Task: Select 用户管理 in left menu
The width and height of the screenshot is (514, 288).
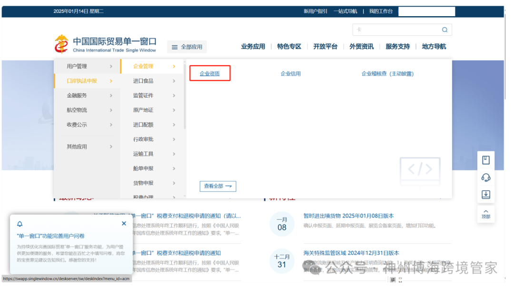Action: [x=77, y=66]
